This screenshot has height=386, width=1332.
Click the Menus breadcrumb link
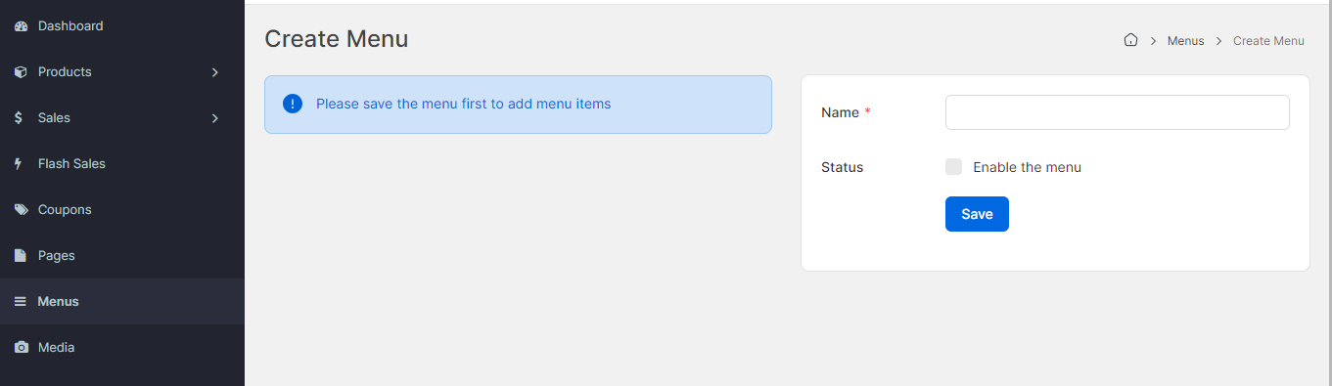[x=1185, y=41]
